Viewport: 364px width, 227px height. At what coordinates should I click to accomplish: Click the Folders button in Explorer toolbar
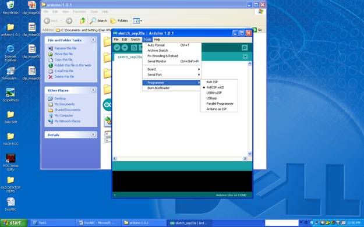point(119,20)
